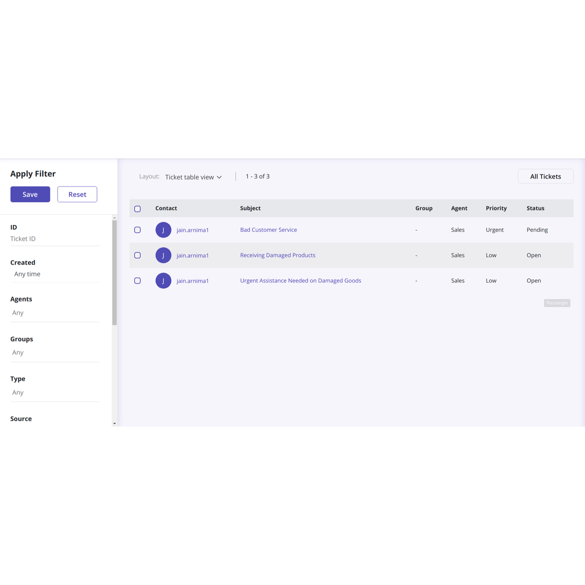
Task: Open the Bad Customer Service ticket link
Action: (x=268, y=230)
